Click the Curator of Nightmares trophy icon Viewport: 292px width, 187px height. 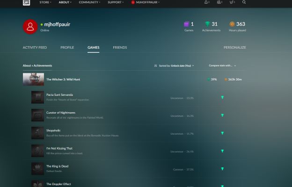222,115
